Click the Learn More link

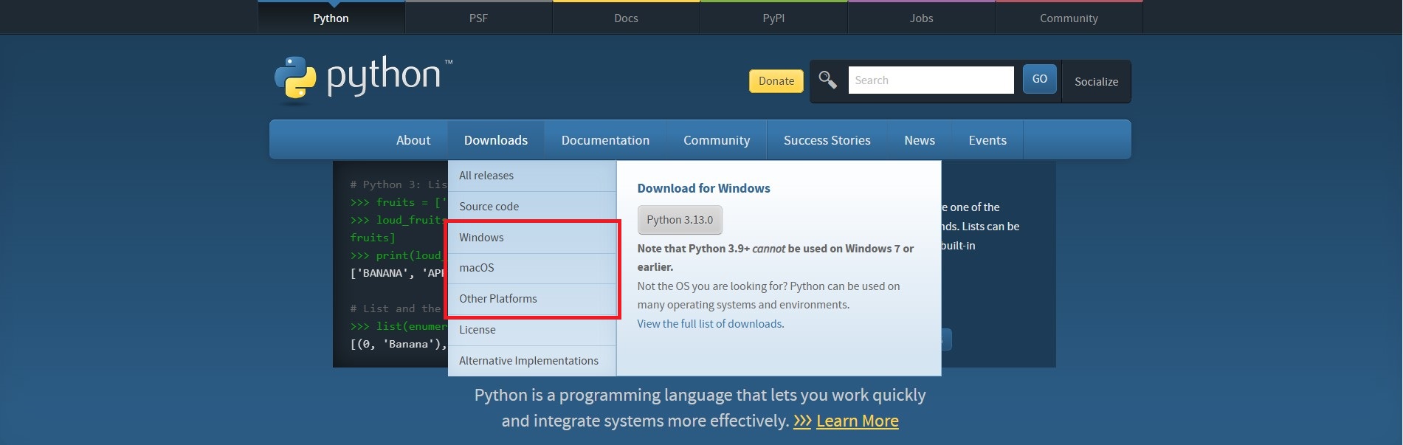coord(857,421)
